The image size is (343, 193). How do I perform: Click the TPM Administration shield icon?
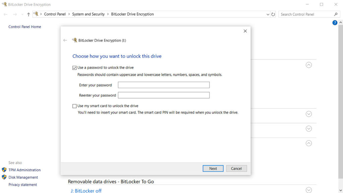4,170
